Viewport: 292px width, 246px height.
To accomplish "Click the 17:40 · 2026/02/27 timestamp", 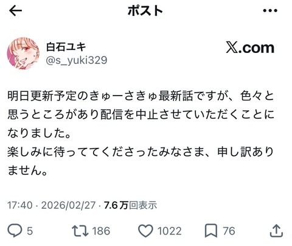I will (51, 205).
